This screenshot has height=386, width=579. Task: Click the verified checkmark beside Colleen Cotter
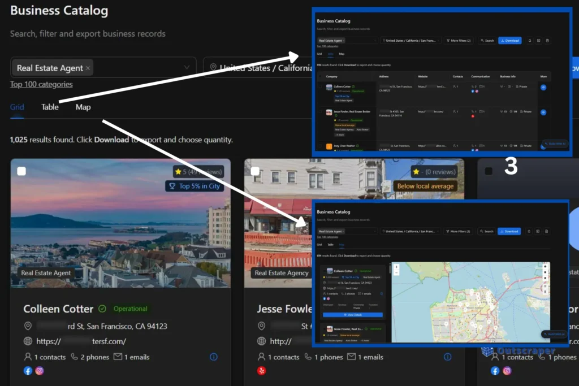(102, 309)
